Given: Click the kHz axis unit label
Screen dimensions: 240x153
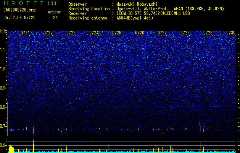Looking at the screenshot, I should coord(3,31).
